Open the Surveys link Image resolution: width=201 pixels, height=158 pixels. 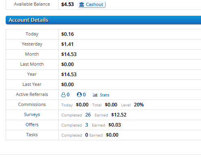[32, 114]
